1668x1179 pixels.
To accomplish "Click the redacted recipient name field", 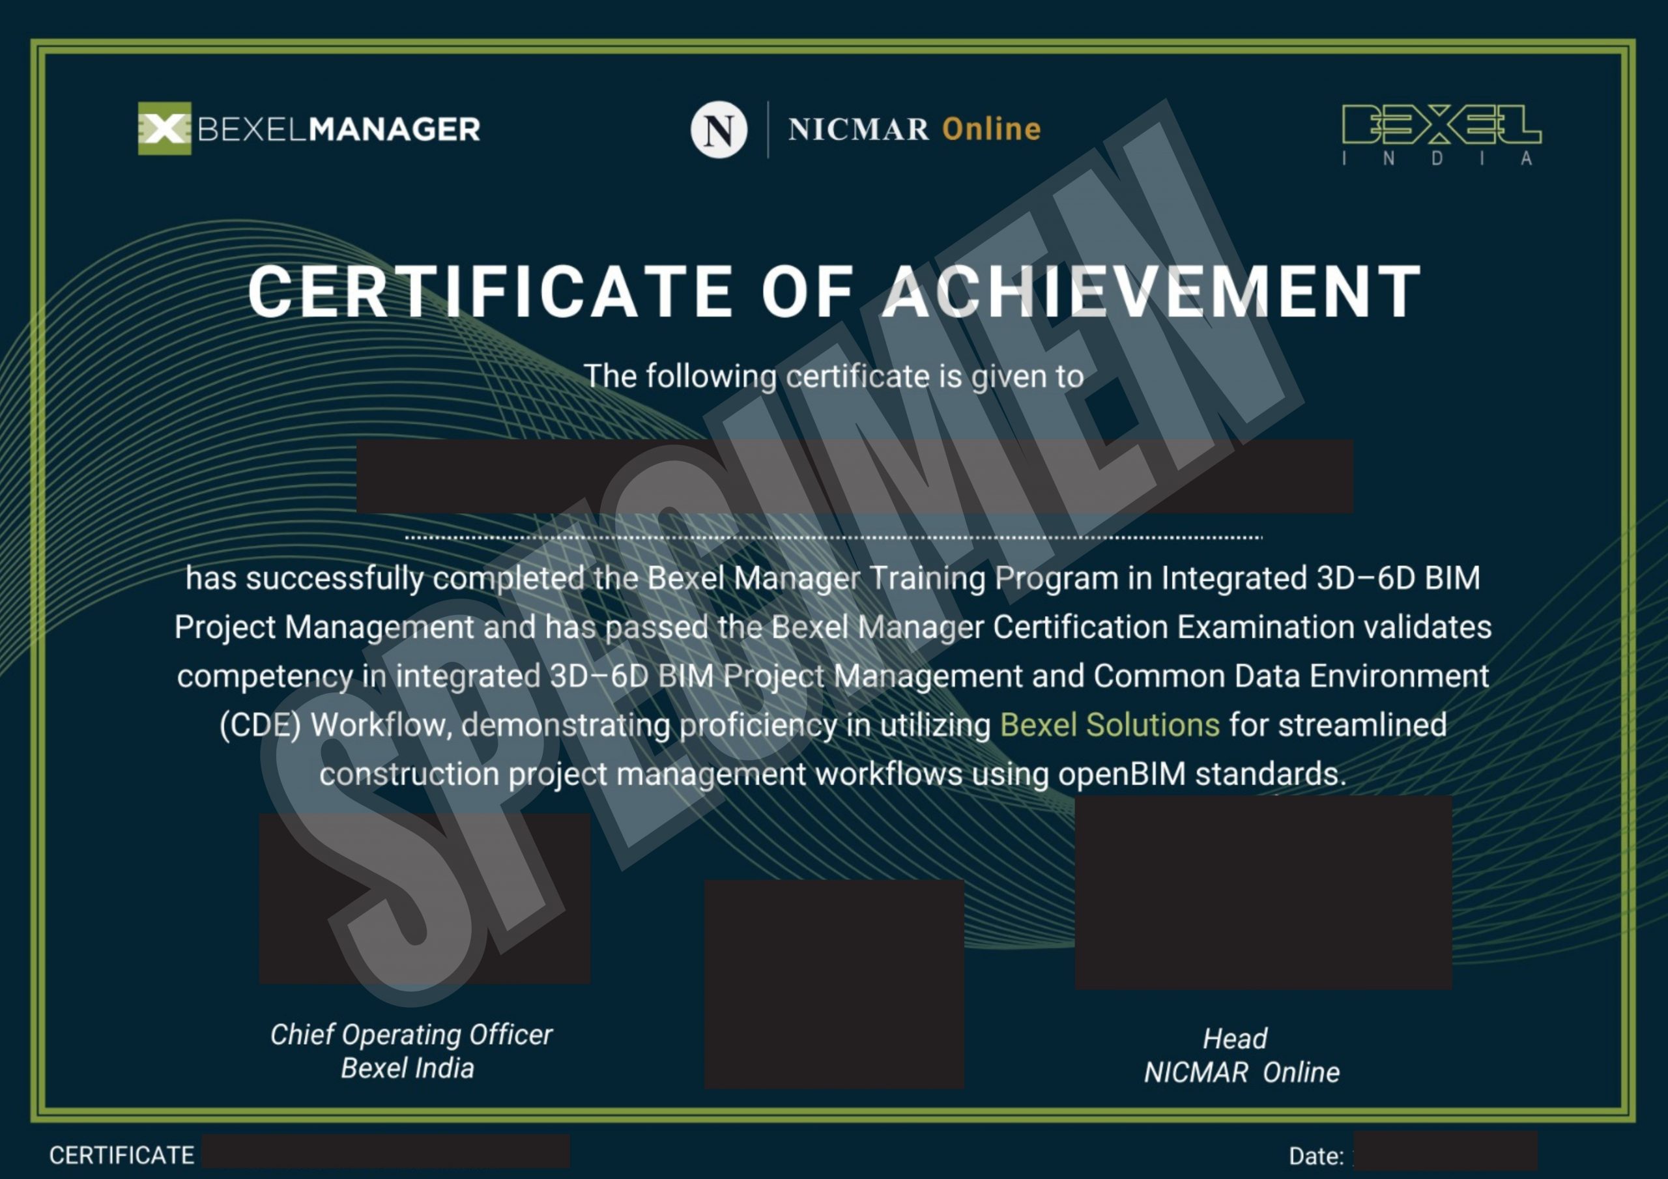I will coord(854,476).
